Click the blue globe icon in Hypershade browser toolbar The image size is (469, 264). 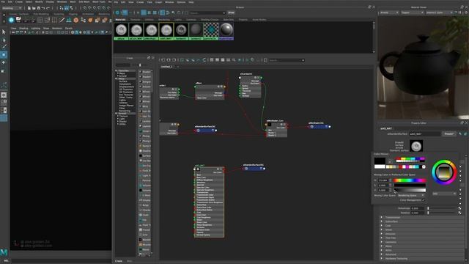117,12
